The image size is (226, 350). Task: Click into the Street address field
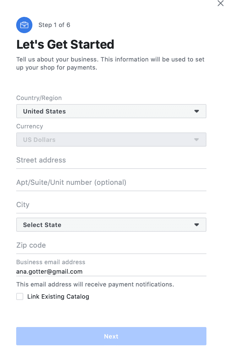coord(111,160)
